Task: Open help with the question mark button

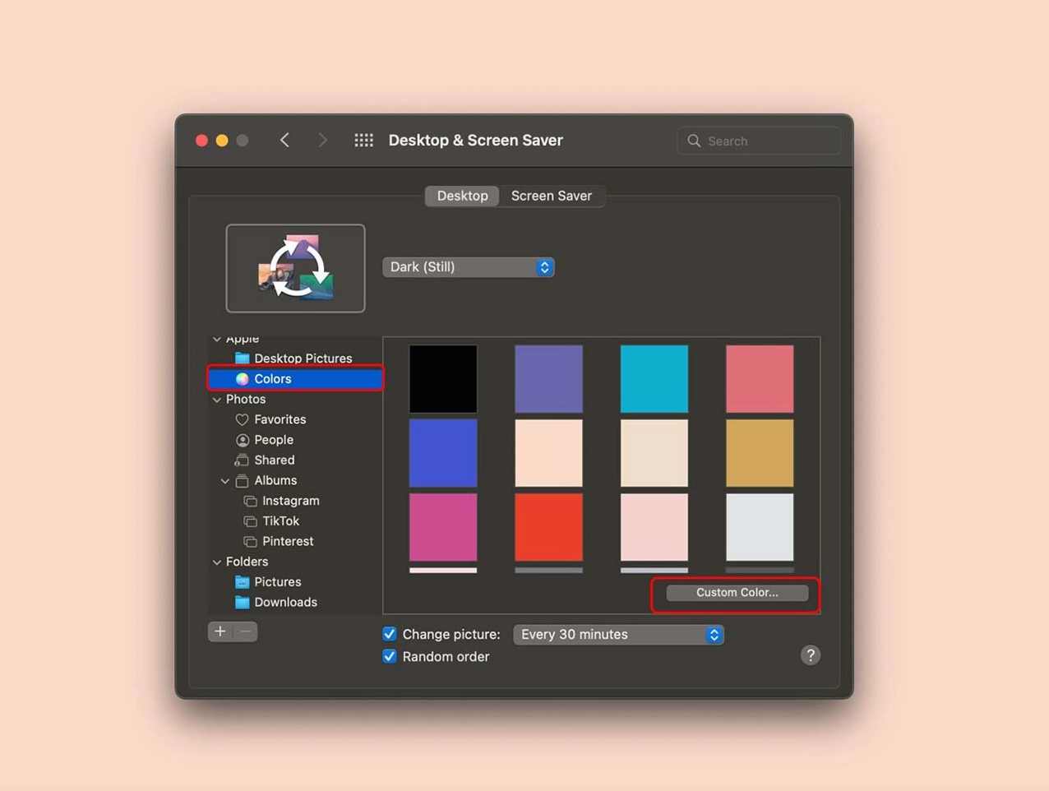Action: [810, 655]
